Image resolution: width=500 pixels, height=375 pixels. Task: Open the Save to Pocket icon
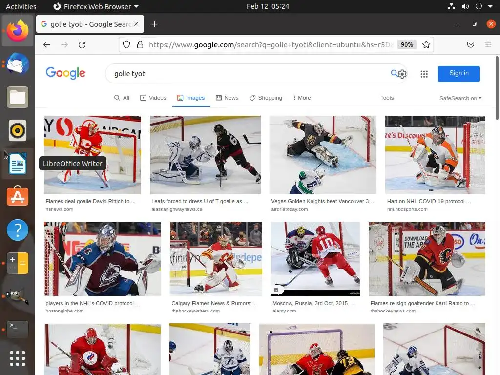471,44
